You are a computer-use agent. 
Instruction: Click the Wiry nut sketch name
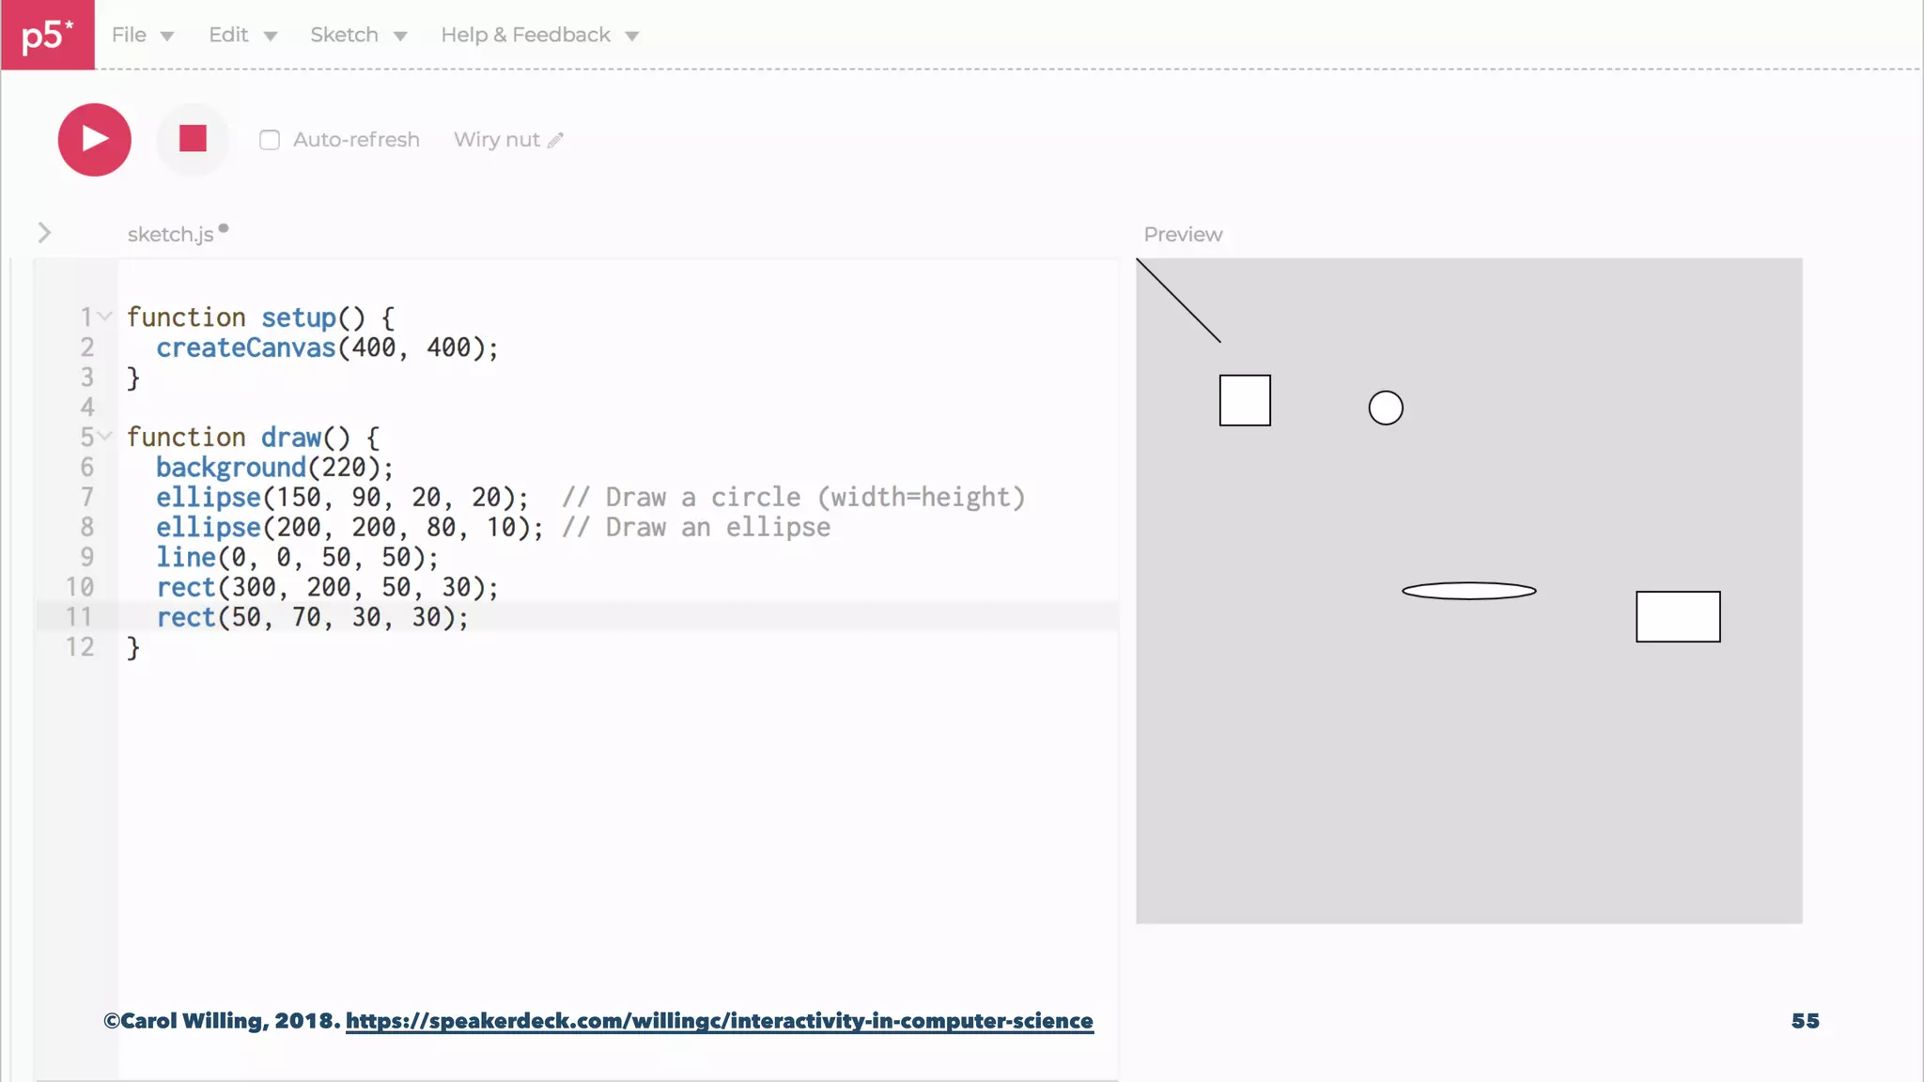click(497, 140)
